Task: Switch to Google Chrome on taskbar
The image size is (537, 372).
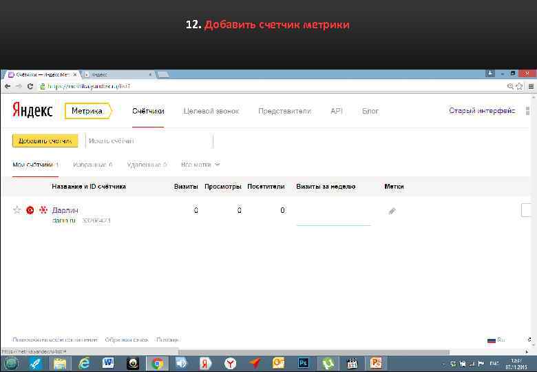Action: (x=157, y=364)
